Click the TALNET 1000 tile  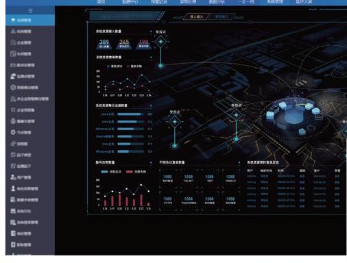point(189,179)
